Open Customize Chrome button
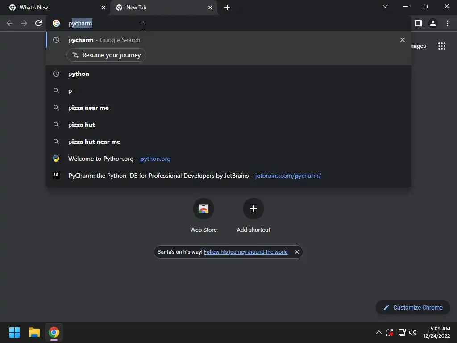 click(413, 307)
